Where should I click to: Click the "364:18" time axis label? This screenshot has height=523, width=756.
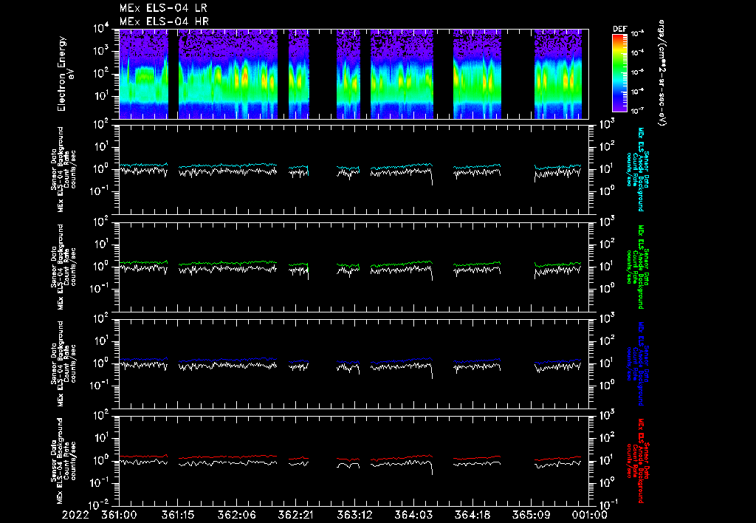pos(472,516)
